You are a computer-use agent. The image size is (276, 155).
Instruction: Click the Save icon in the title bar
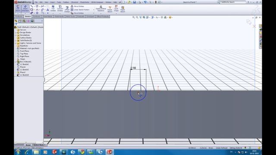tap(135, 2)
